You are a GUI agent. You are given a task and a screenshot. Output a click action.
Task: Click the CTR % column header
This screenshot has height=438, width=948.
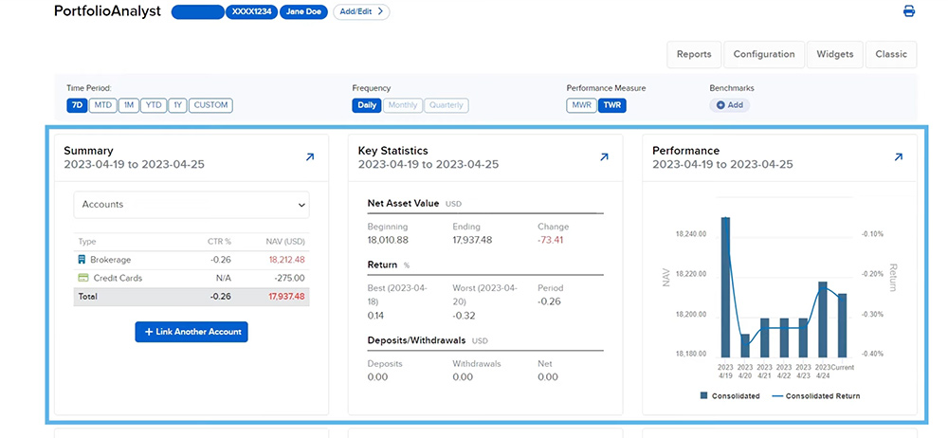219,242
